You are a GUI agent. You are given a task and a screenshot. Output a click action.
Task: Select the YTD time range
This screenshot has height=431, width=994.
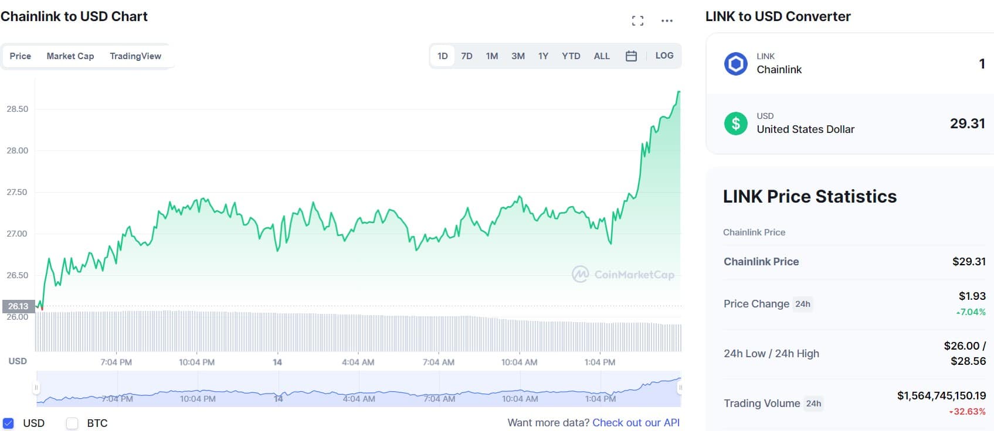(x=571, y=56)
